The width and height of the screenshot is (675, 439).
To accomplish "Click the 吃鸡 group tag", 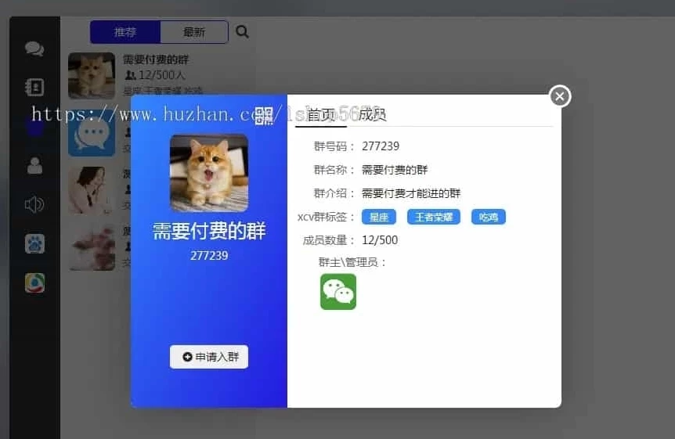I will click(488, 217).
